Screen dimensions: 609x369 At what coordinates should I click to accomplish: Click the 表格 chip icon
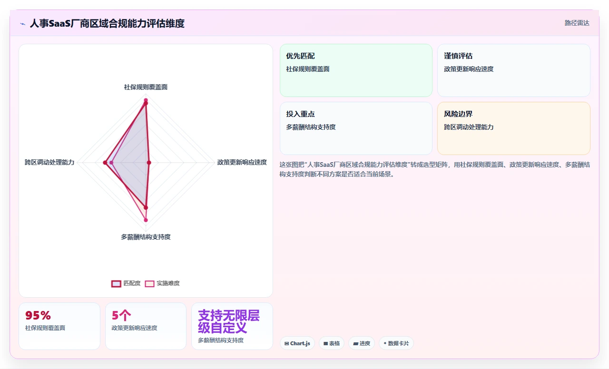(x=325, y=343)
